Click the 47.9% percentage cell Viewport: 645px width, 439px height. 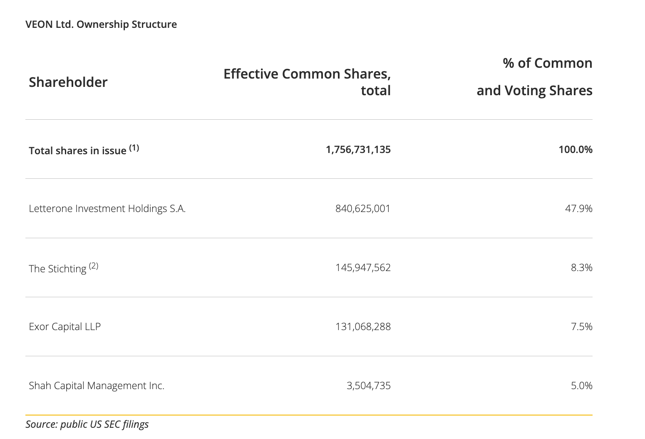point(578,209)
